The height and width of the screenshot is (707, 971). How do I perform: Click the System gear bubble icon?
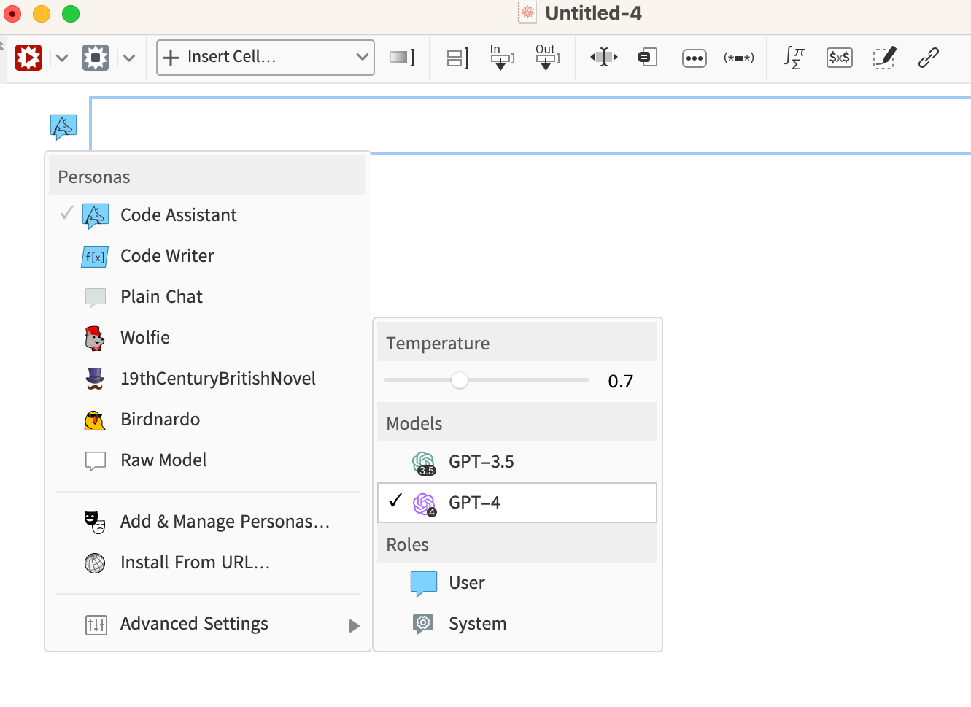click(x=423, y=624)
